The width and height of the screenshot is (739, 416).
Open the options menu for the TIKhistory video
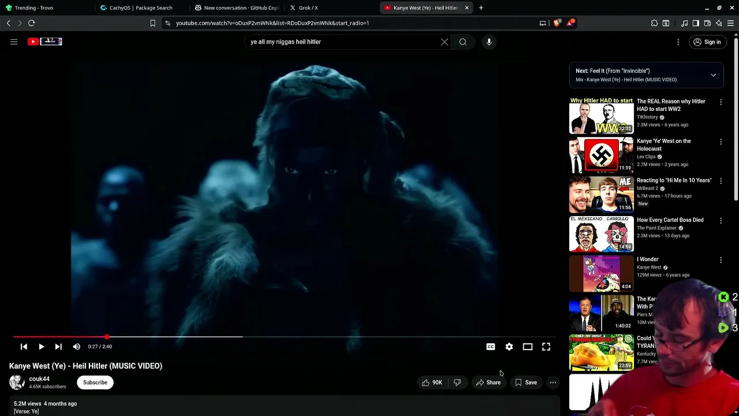point(721,102)
